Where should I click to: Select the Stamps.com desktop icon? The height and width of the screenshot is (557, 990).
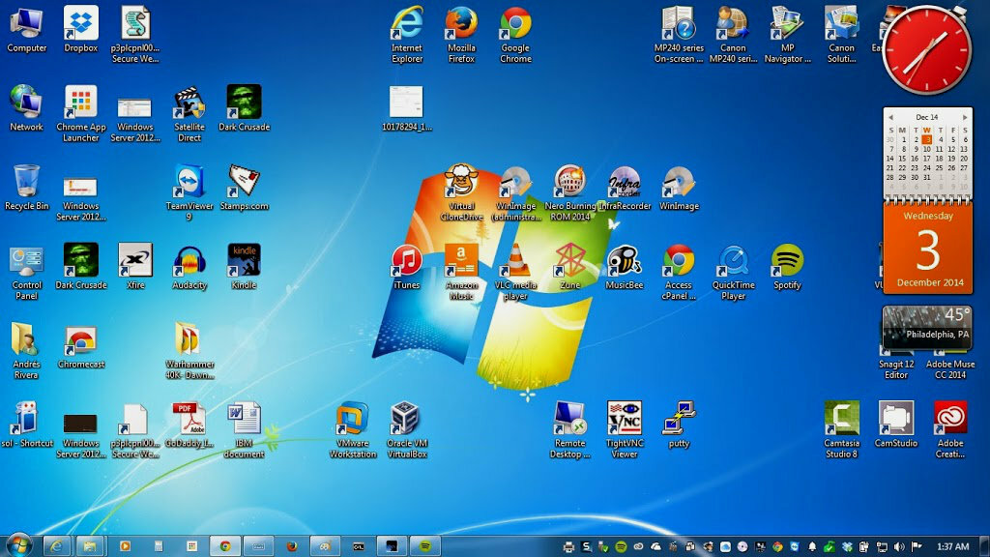(x=244, y=188)
